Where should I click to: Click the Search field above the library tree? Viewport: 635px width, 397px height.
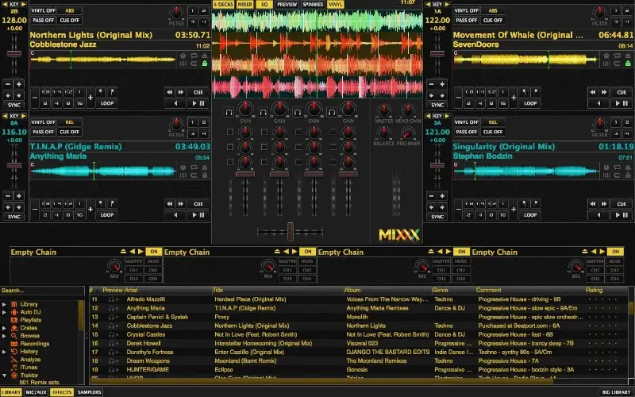pyautogui.click(x=40, y=291)
